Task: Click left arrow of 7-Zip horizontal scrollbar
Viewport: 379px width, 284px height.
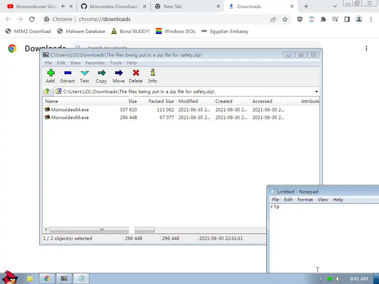Action: 46,230
